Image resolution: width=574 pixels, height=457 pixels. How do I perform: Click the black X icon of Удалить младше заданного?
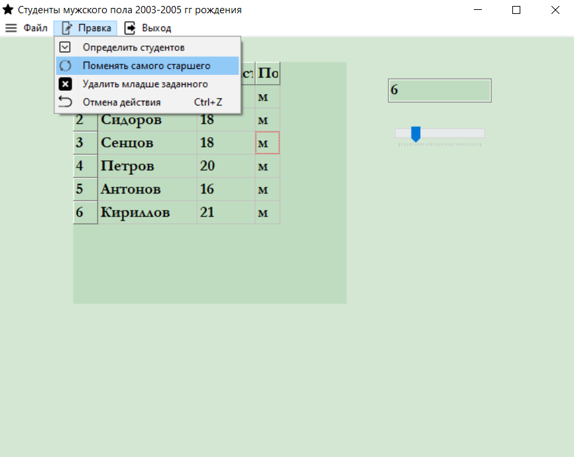pos(65,84)
